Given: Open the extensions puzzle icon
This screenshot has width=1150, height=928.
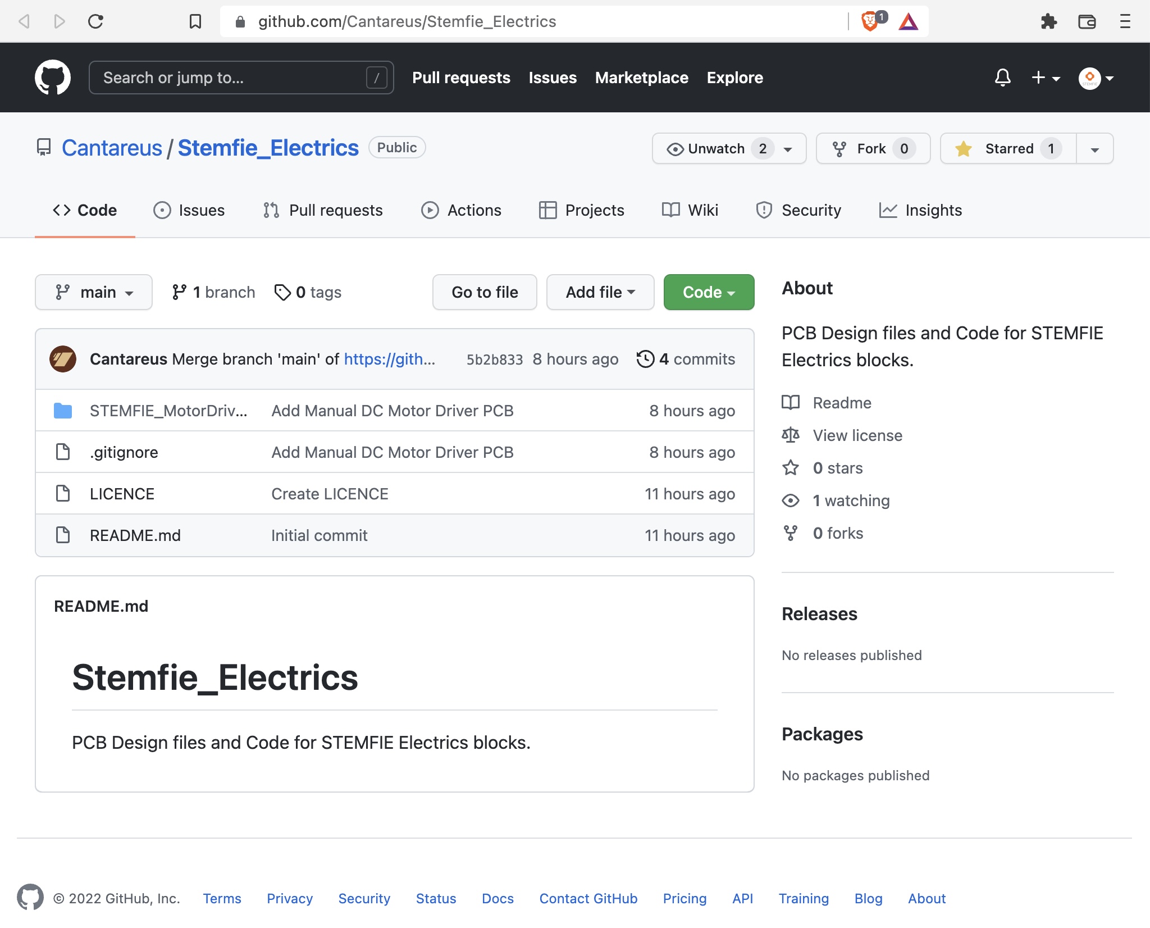Looking at the screenshot, I should [x=1048, y=21].
